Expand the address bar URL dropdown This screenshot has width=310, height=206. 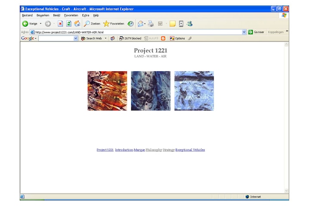244,32
